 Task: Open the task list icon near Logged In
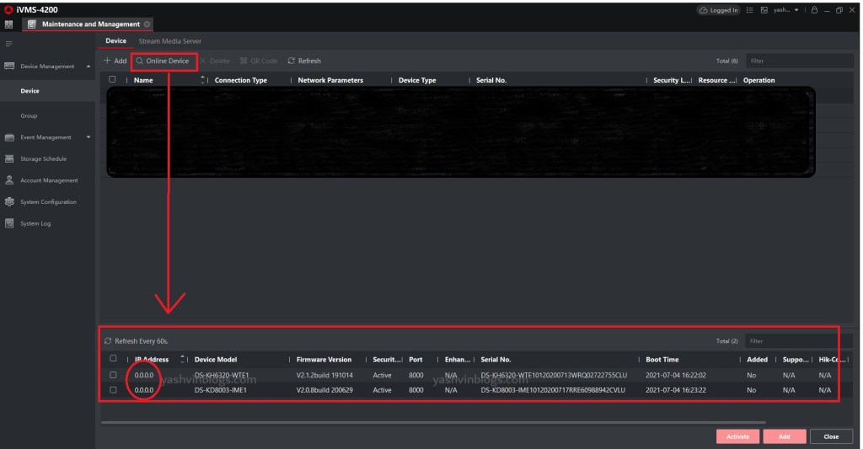click(x=750, y=10)
